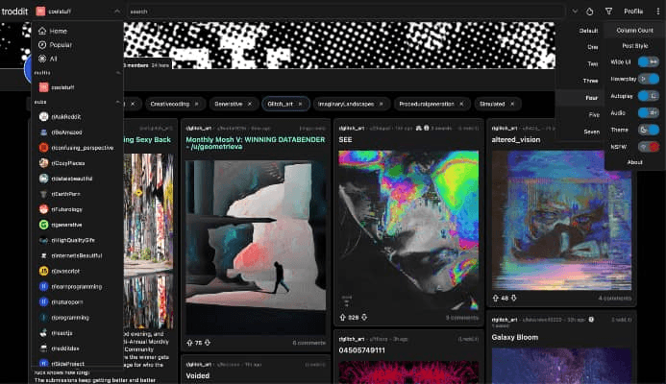Open the coolstuff multi in the sidebar list
This screenshot has height=384, width=666.
57,87
